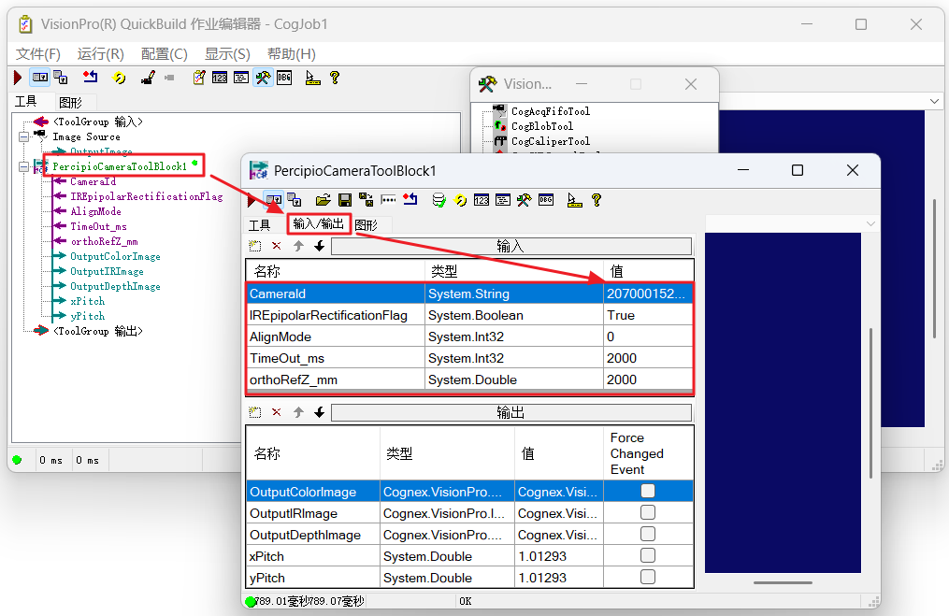Open the dropdown above the PercipioCameraToolBlock1 image display
This screenshot has height=616, width=949.
click(x=870, y=224)
